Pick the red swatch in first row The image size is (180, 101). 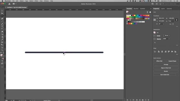(x=133, y=15)
